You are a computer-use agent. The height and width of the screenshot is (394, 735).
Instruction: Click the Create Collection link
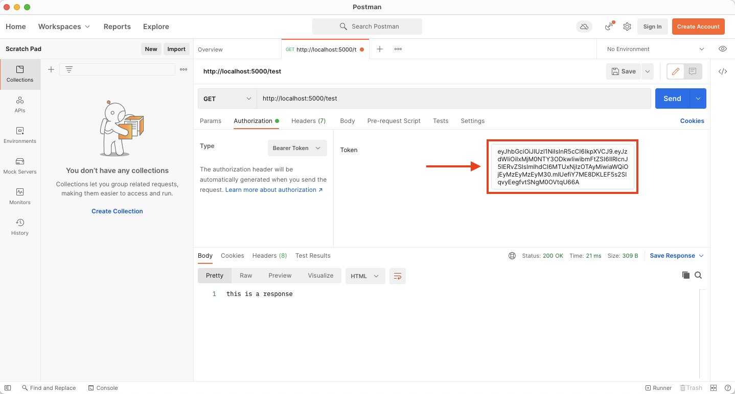pyautogui.click(x=117, y=211)
